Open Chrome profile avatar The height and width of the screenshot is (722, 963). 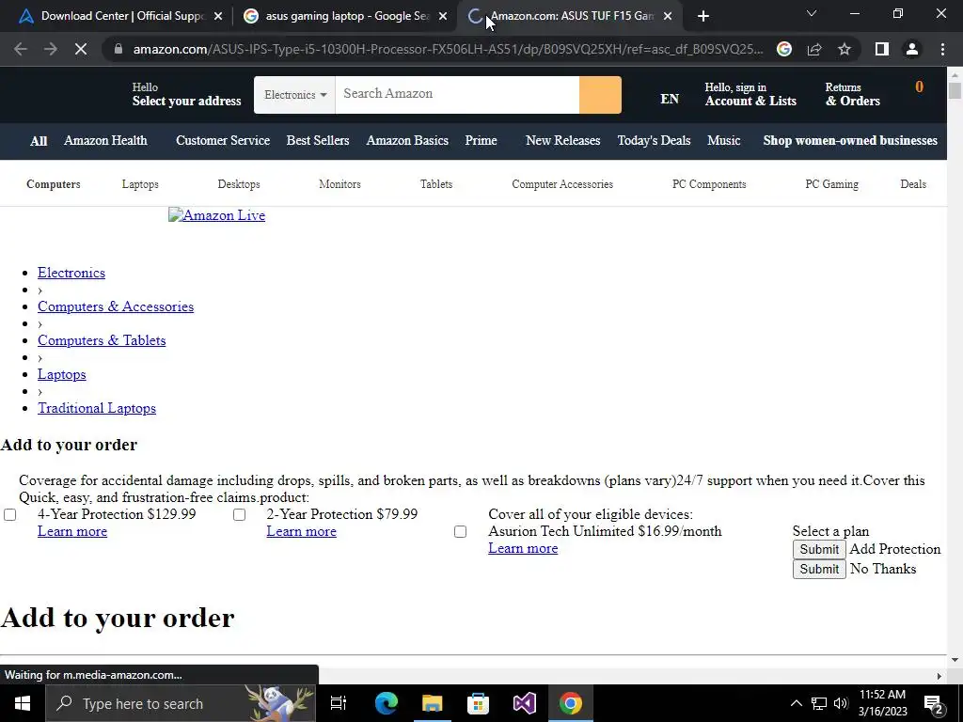pos(912,49)
